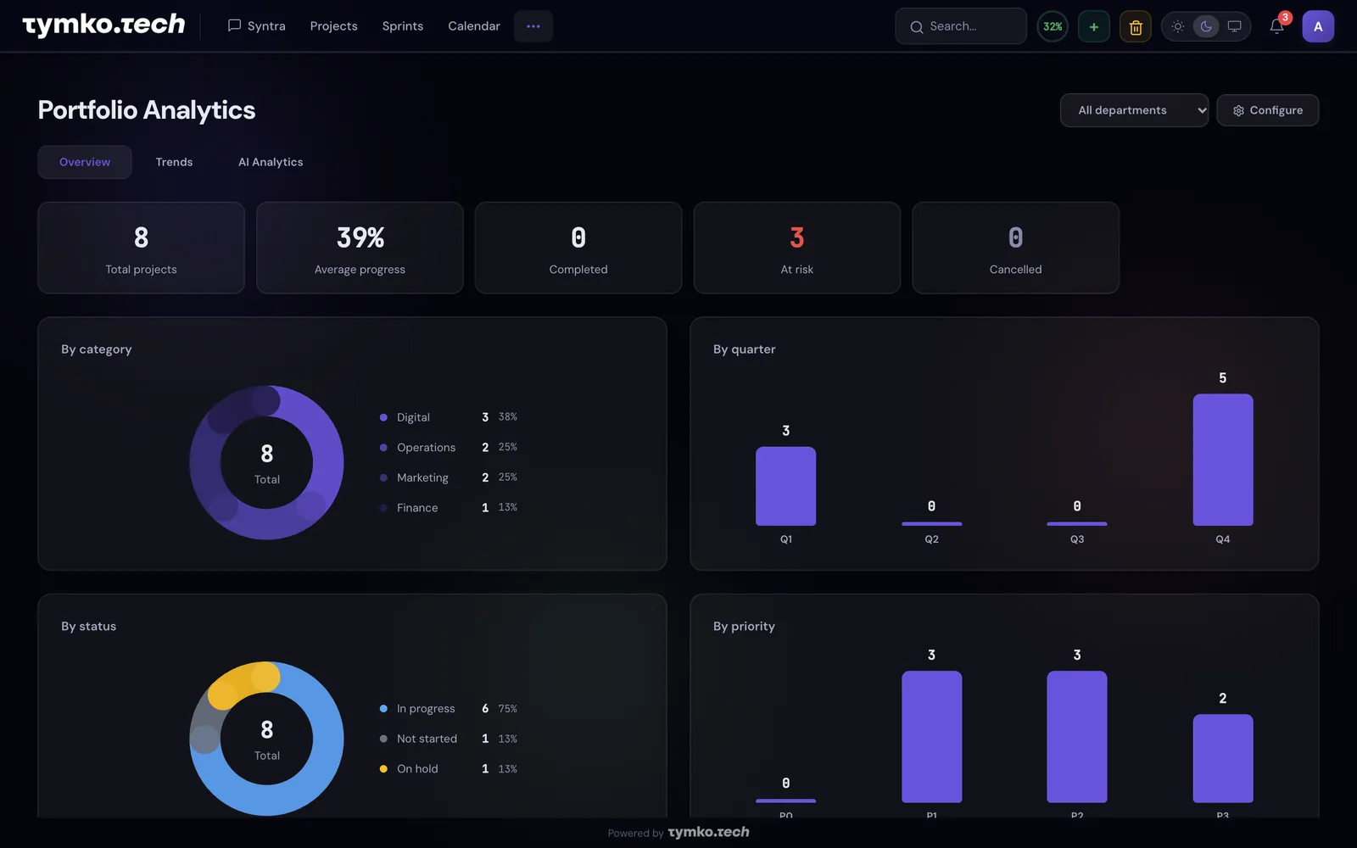Expand the All departments dropdown
Image resolution: width=1357 pixels, height=848 pixels.
click(x=1134, y=110)
